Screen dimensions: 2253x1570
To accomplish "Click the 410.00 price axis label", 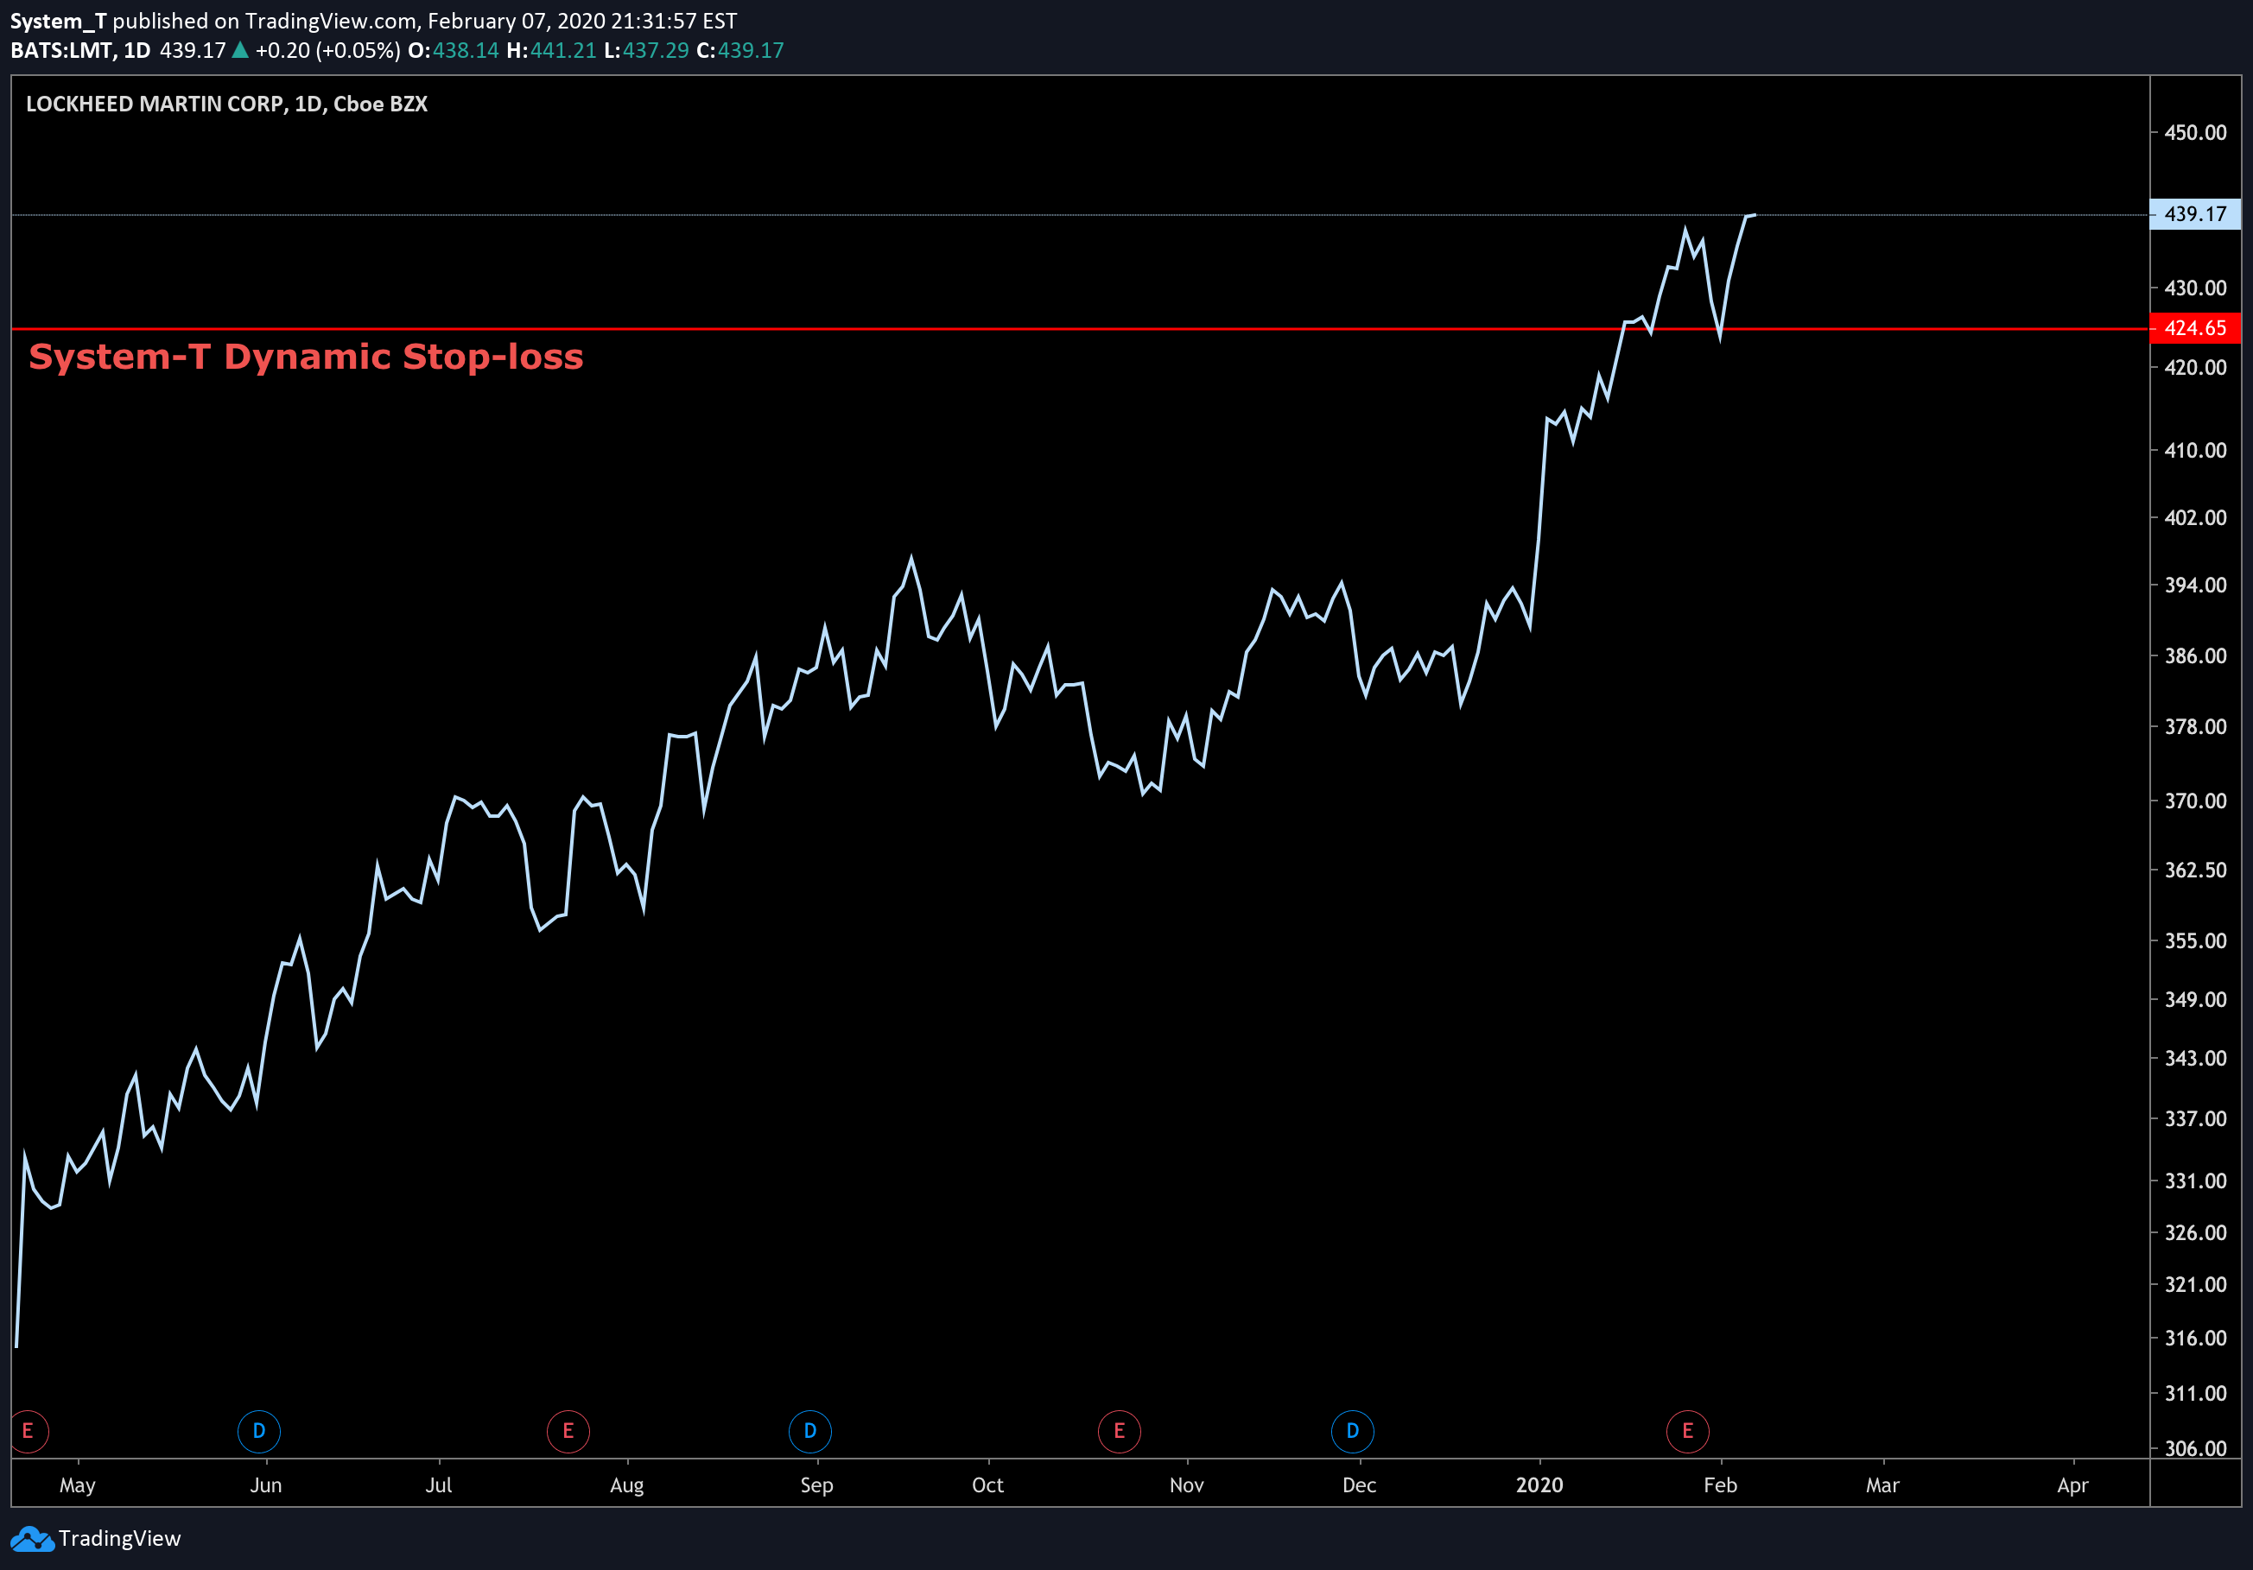I will point(2196,451).
